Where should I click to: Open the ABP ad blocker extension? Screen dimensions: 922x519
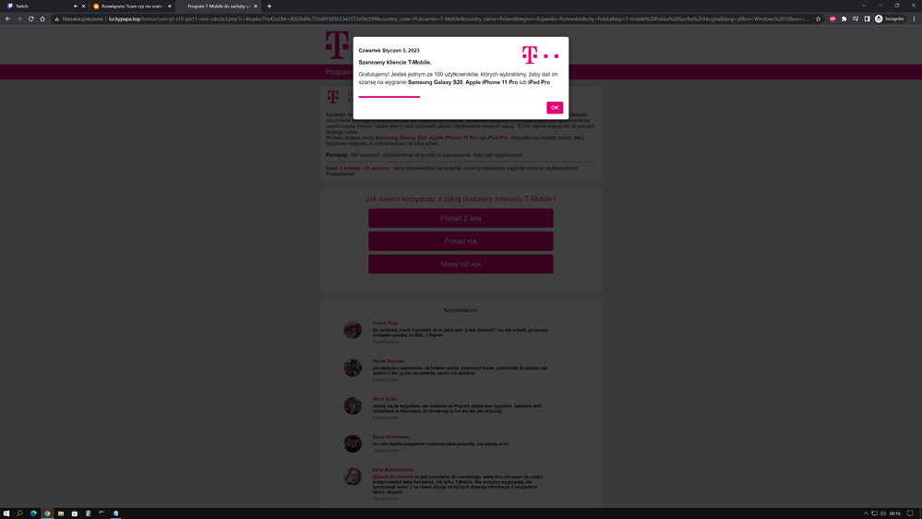tap(832, 18)
